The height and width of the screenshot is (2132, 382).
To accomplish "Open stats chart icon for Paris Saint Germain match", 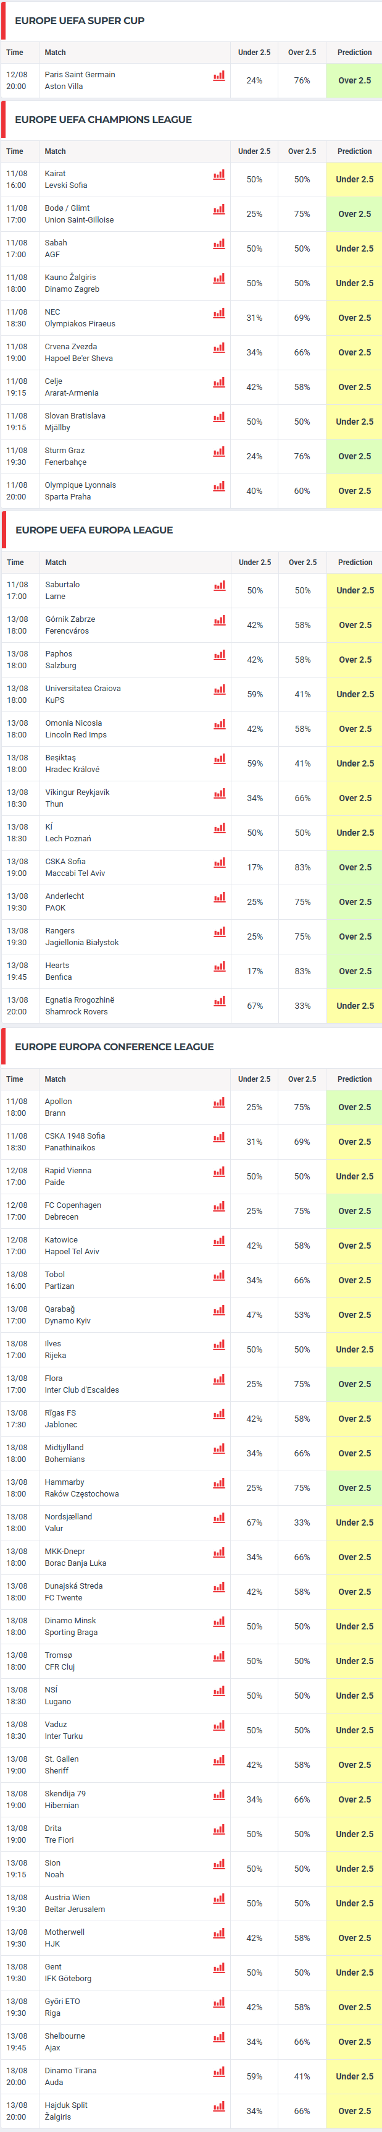I will pos(219,76).
